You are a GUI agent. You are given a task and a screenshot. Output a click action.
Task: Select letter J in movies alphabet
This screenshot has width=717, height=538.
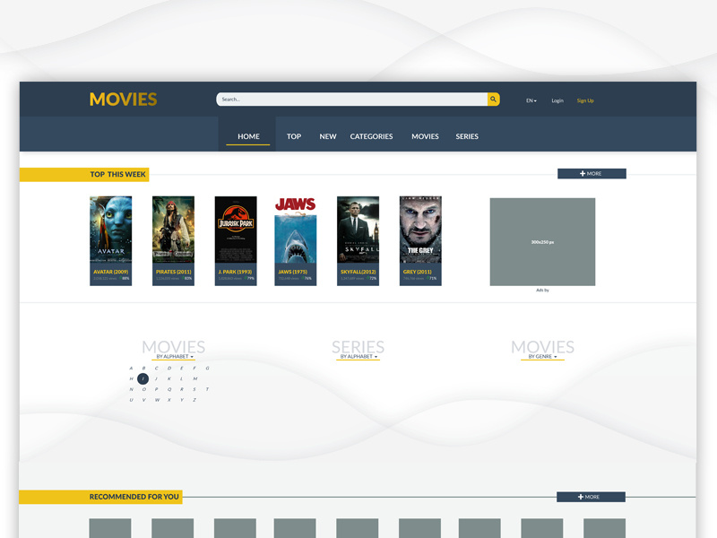pyautogui.click(x=156, y=378)
